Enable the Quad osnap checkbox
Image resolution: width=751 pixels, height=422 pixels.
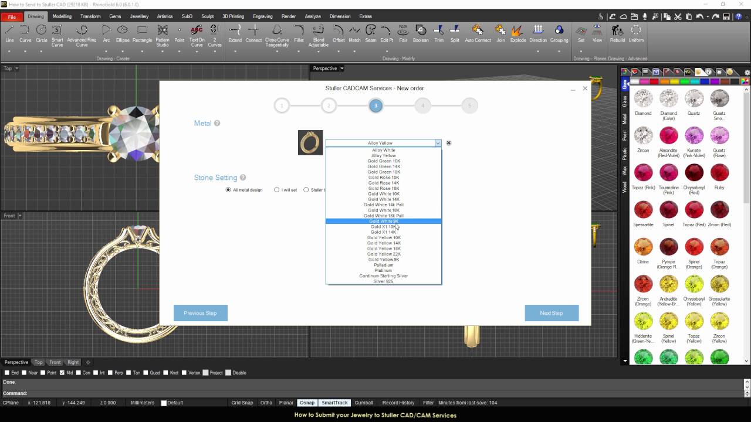(x=147, y=373)
